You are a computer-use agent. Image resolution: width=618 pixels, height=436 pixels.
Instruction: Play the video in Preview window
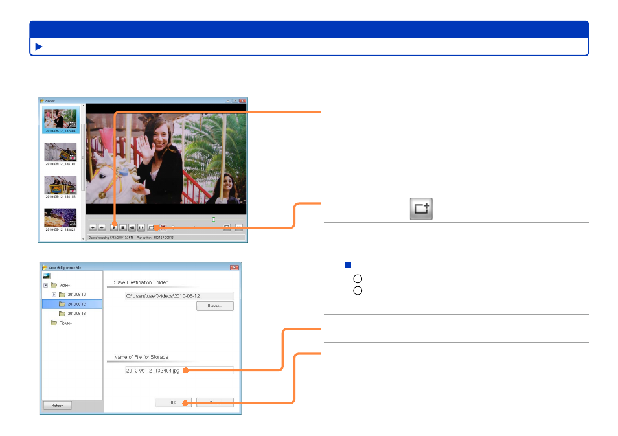click(x=114, y=227)
